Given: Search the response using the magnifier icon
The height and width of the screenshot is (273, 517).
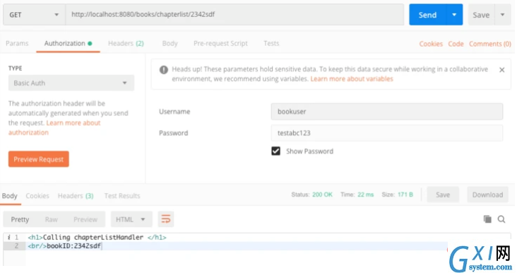Looking at the screenshot, I should (x=501, y=219).
